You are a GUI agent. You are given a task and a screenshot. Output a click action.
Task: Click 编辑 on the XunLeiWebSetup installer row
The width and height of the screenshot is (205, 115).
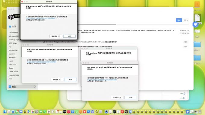point(186,42)
